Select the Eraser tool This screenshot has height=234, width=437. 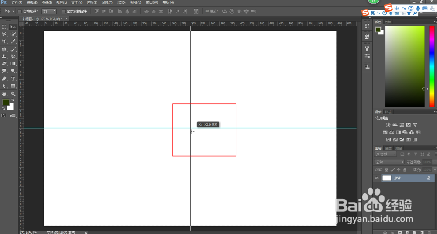pyautogui.click(x=4, y=64)
